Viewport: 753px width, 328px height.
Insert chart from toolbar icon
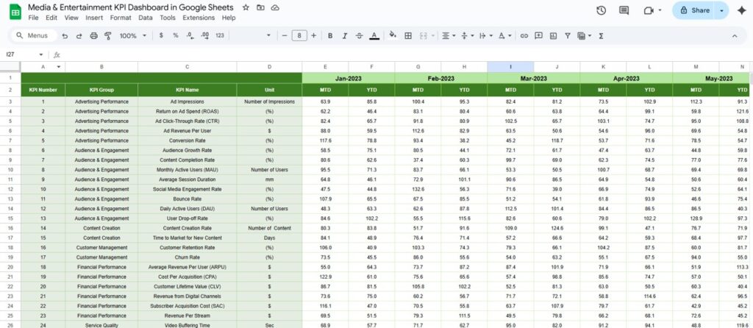point(553,35)
